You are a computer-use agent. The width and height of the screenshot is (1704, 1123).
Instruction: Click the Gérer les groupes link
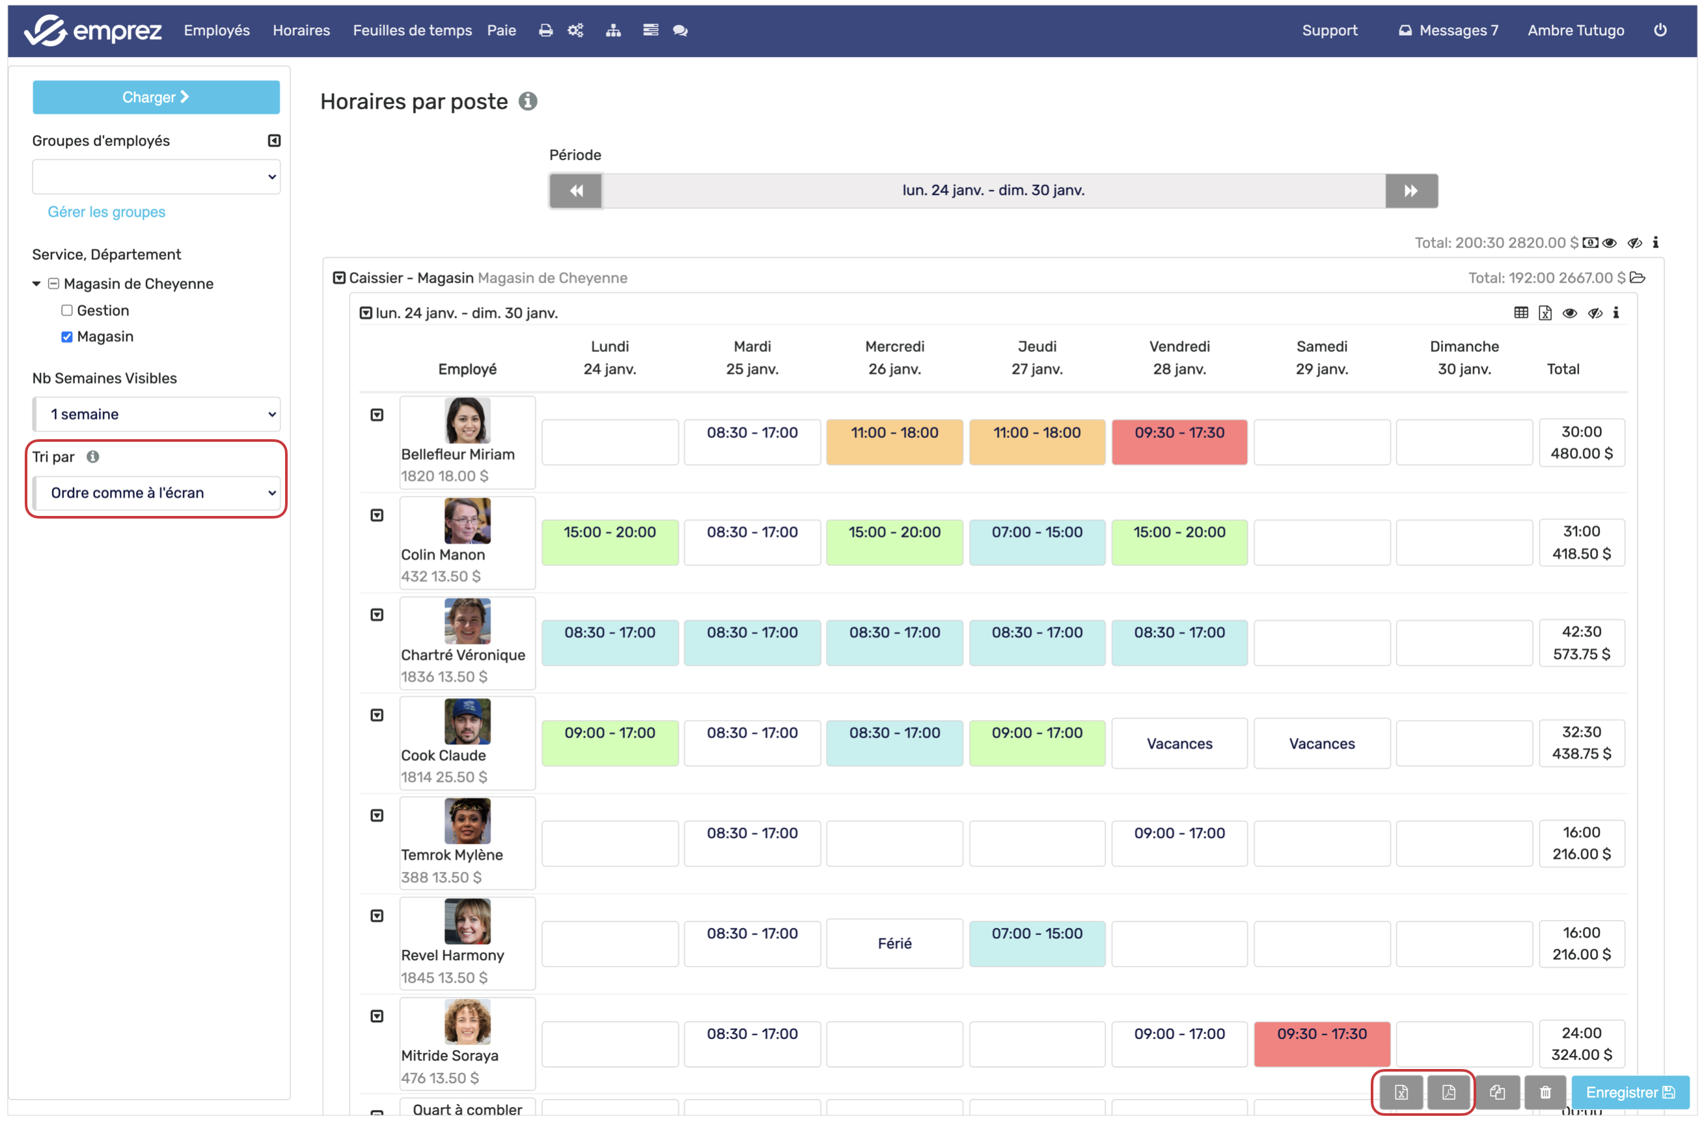(x=107, y=212)
